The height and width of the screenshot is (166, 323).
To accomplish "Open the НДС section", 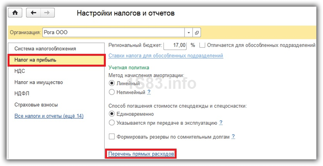I will pyautogui.click(x=20, y=71).
